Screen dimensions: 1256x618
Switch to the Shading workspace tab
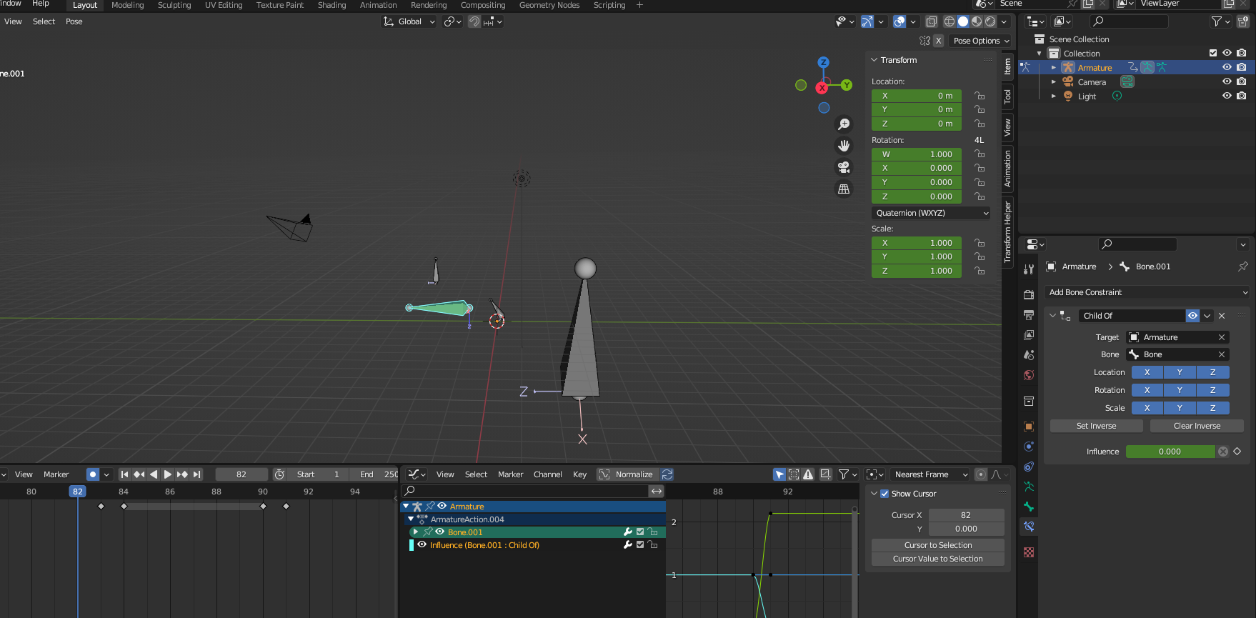pyautogui.click(x=332, y=5)
